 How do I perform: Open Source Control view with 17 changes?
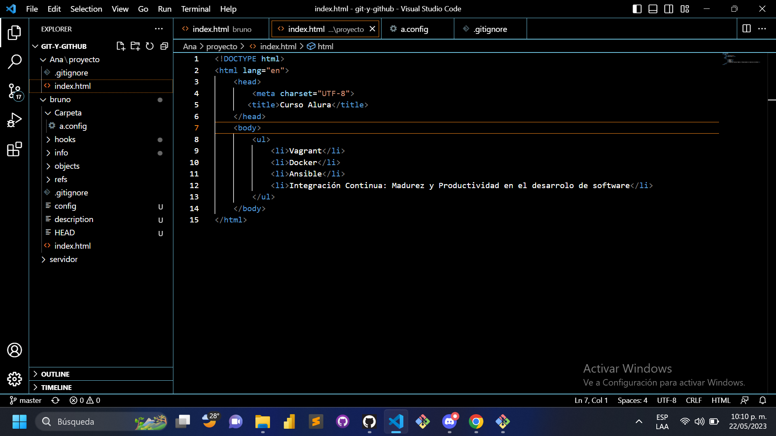[15, 91]
